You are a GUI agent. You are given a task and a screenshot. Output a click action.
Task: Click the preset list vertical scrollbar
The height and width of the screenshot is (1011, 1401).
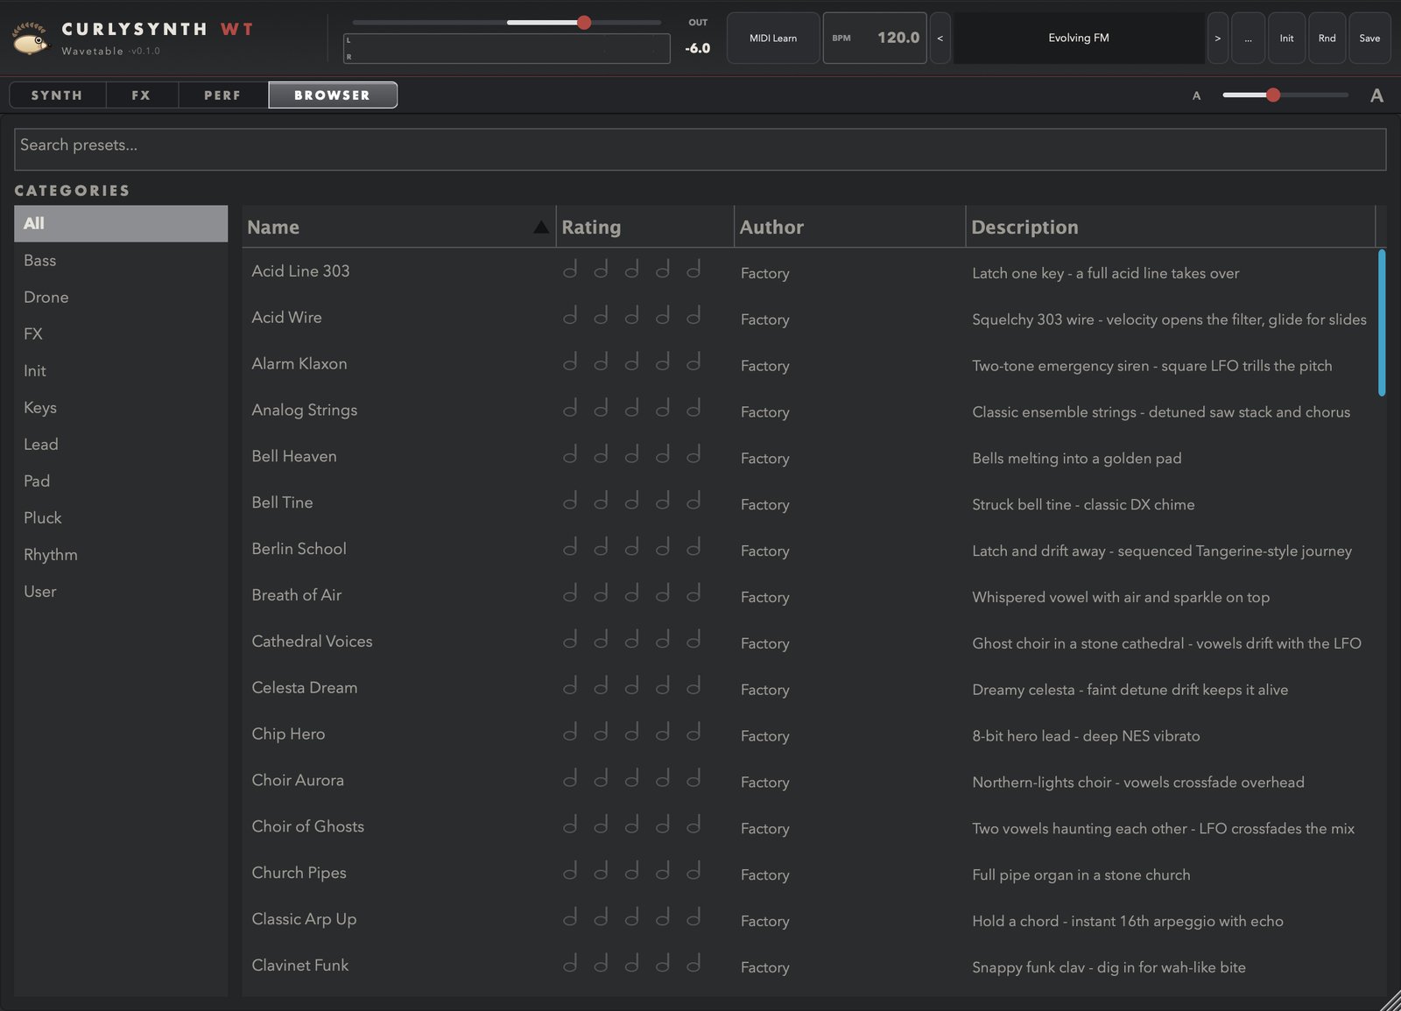click(x=1382, y=322)
